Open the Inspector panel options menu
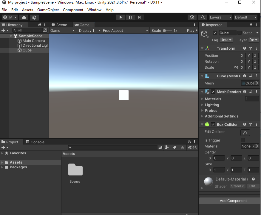The width and height of the screenshot is (261, 215). 256,25
